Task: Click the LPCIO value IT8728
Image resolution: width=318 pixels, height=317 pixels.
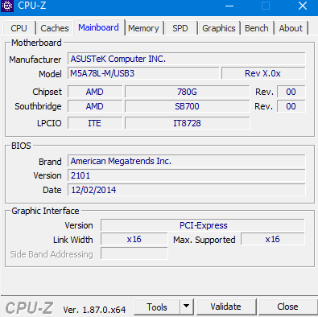Action: (x=187, y=123)
